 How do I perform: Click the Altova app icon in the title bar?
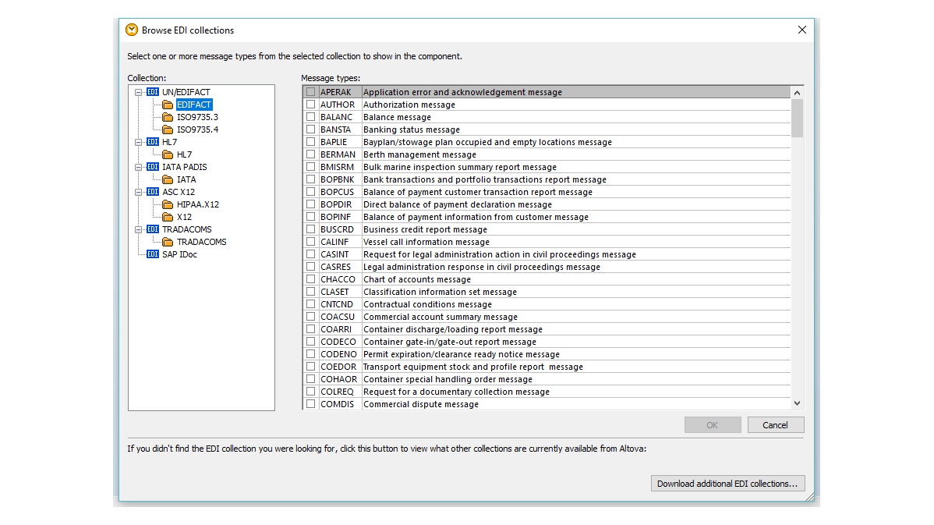132,30
